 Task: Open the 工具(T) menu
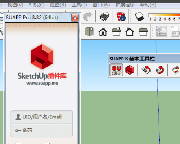click(79, 5)
